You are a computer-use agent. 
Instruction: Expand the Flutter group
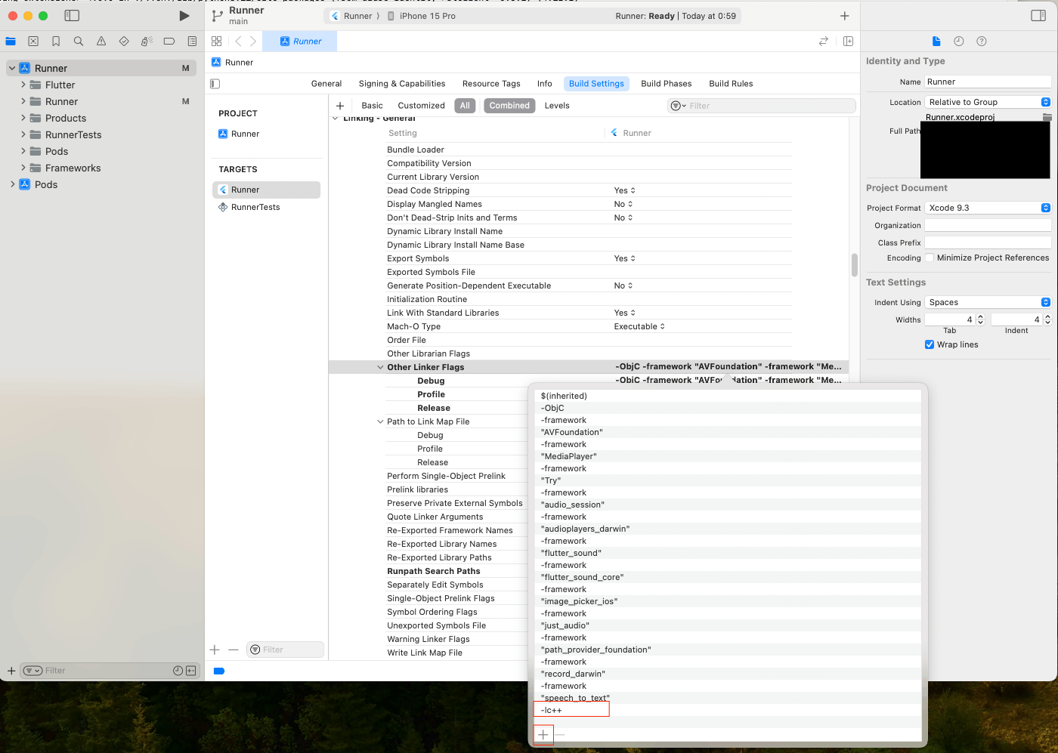coord(23,85)
